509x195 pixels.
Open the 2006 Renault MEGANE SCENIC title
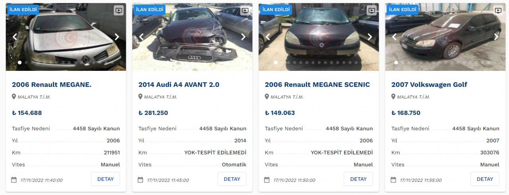click(x=317, y=85)
